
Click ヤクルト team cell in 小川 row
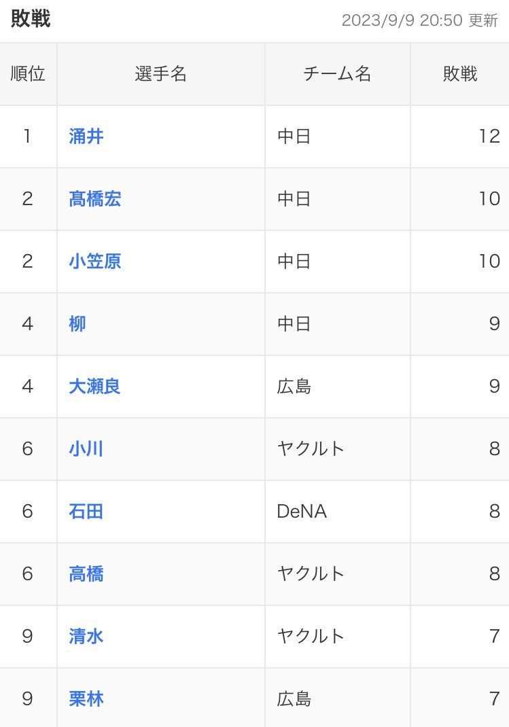click(x=338, y=449)
